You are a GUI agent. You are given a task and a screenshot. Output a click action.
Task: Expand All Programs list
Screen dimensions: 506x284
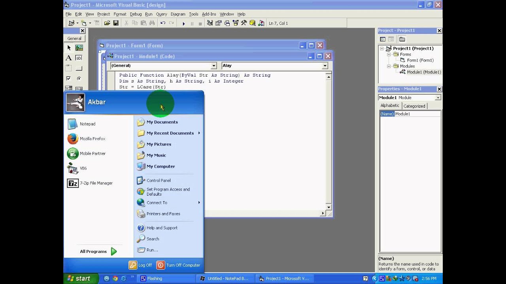[x=98, y=251]
